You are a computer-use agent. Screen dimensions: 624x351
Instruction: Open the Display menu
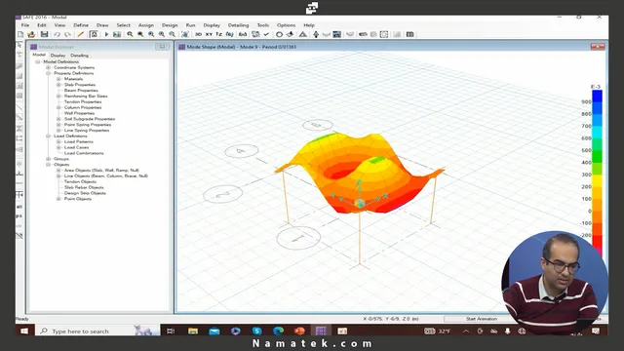tap(212, 25)
